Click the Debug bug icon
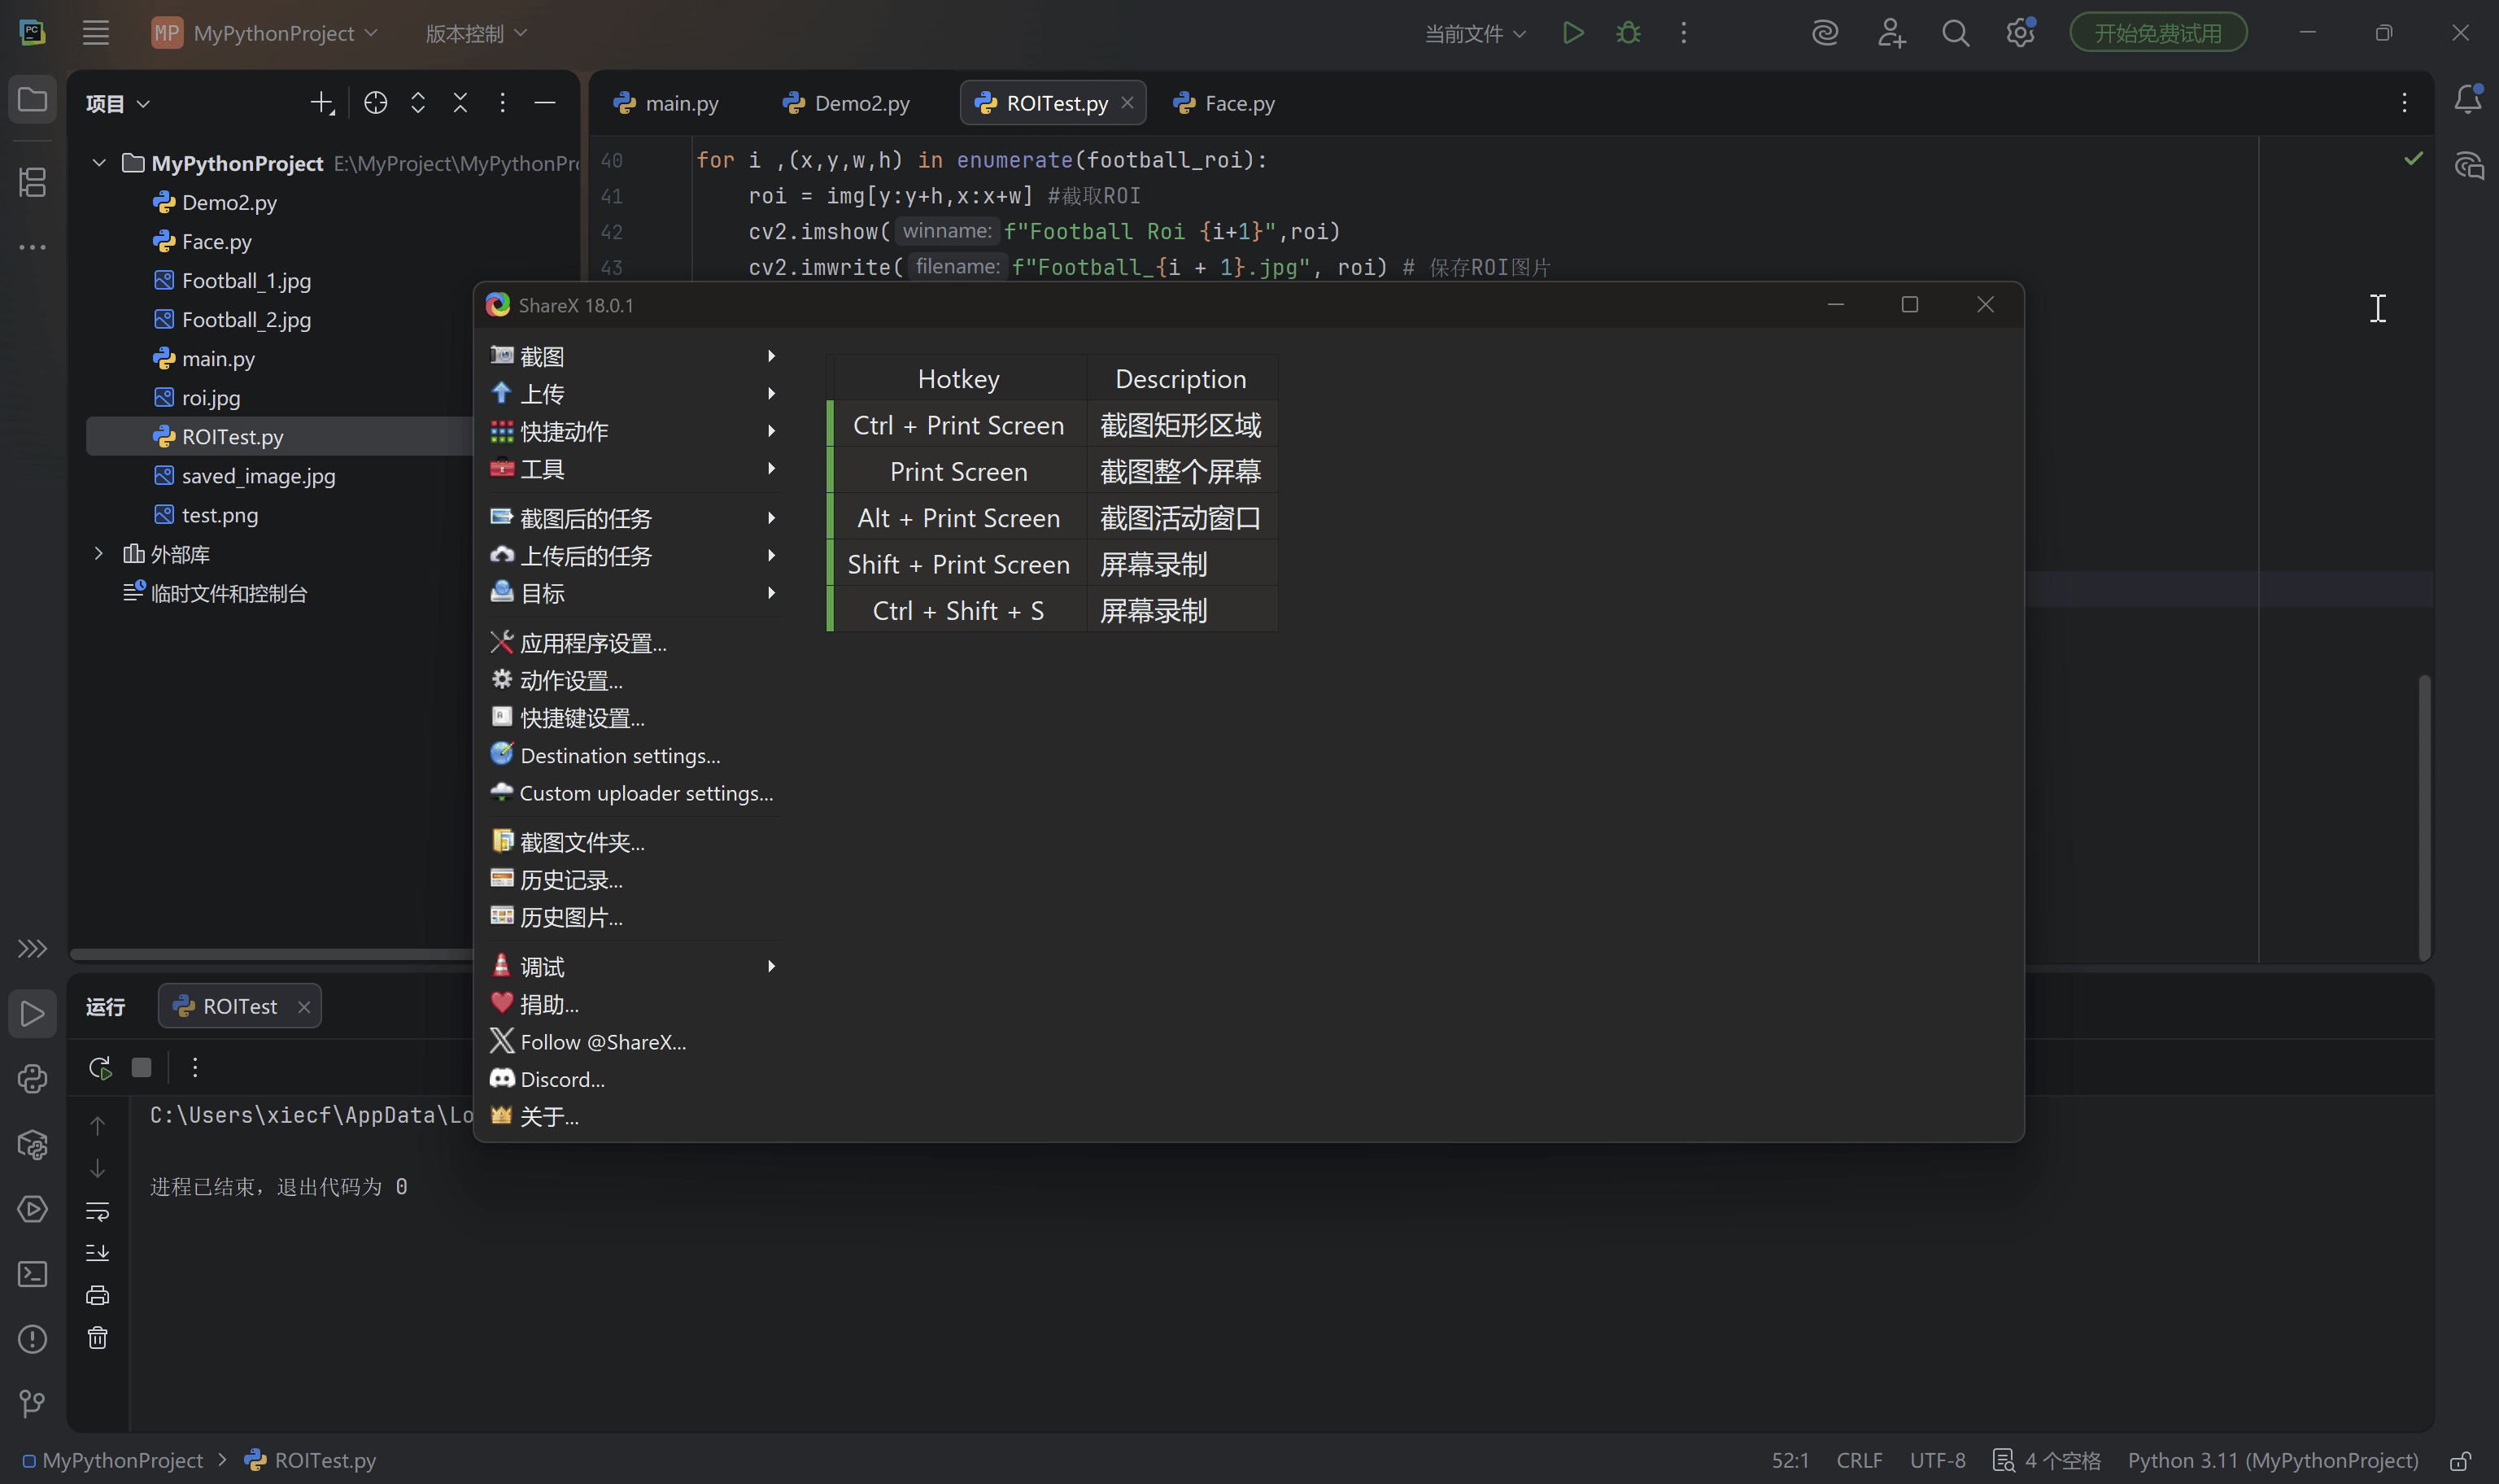 pos(1629,33)
